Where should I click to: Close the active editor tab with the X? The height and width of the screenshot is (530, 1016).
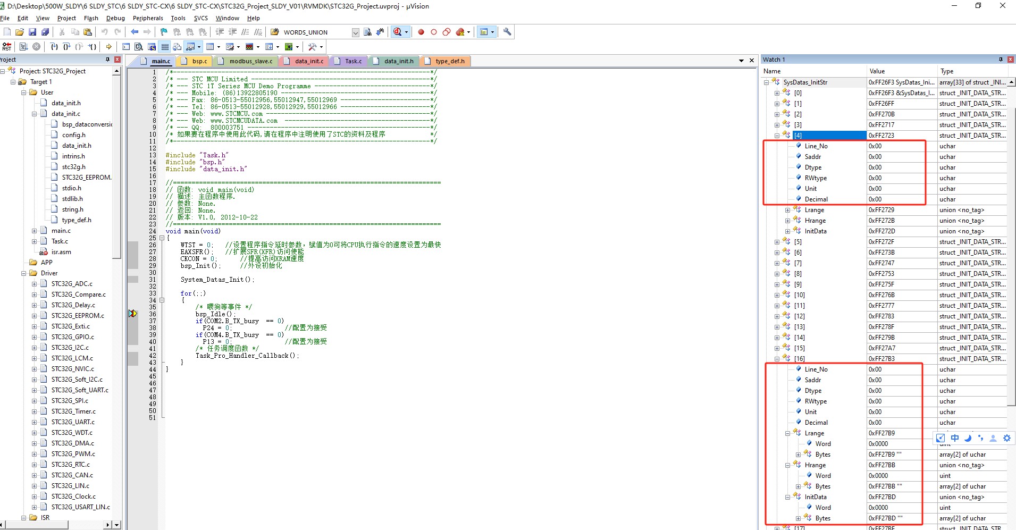pos(752,61)
